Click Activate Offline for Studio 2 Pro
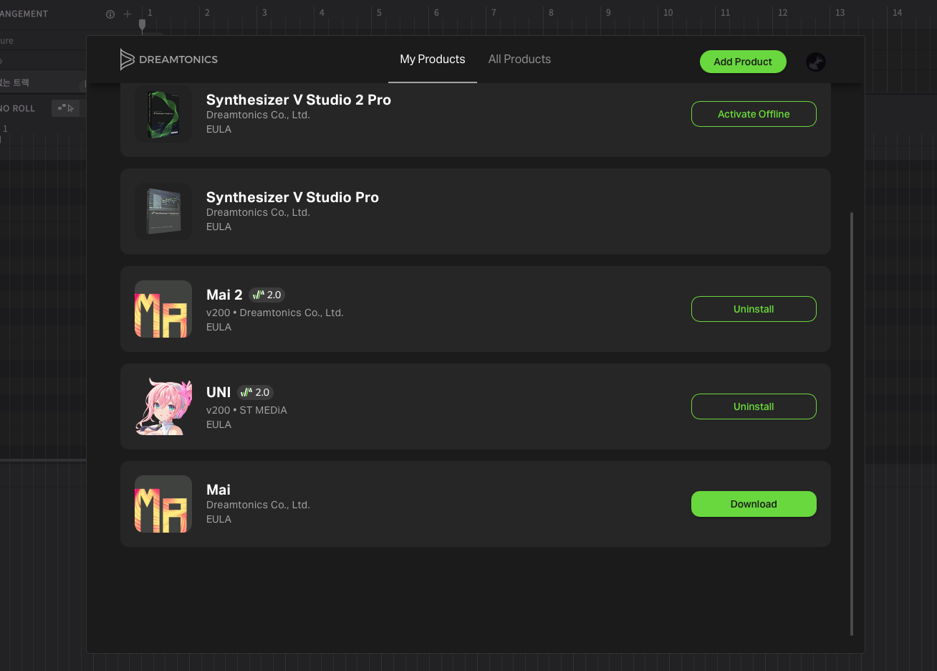 click(x=754, y=114)
